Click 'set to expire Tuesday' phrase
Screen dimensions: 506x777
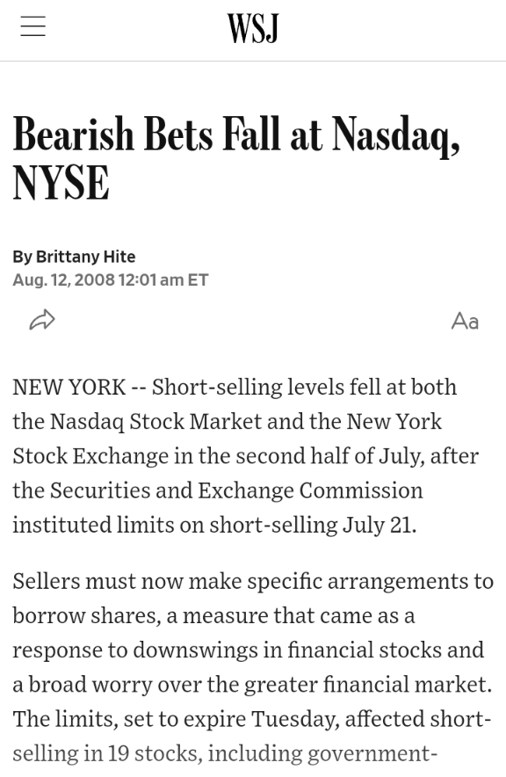pos(232,720)
